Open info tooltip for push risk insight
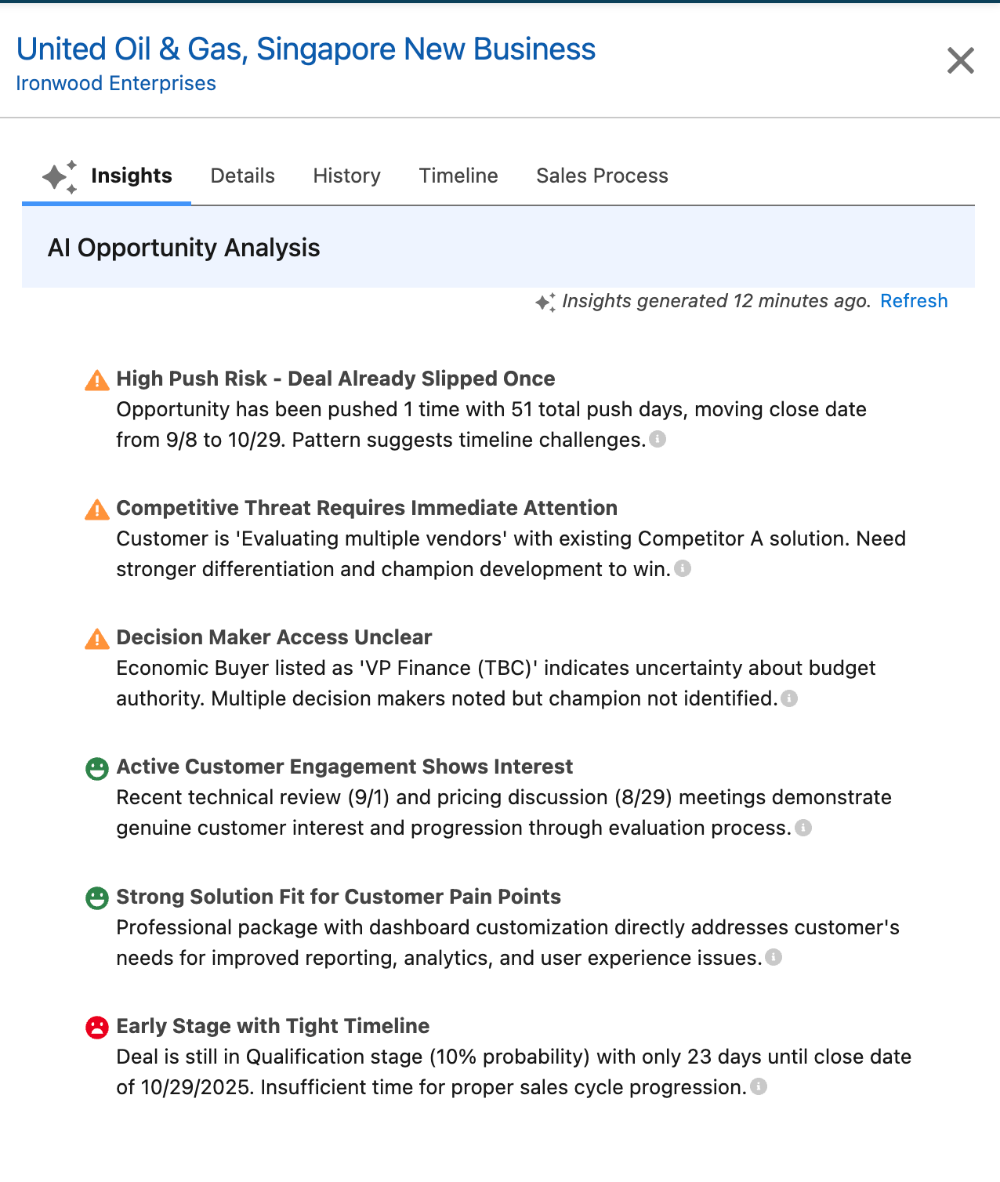 coord(659,440)
